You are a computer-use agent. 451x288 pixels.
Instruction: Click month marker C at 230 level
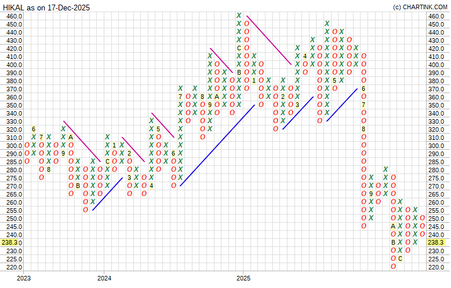click(x=400, y=259)
